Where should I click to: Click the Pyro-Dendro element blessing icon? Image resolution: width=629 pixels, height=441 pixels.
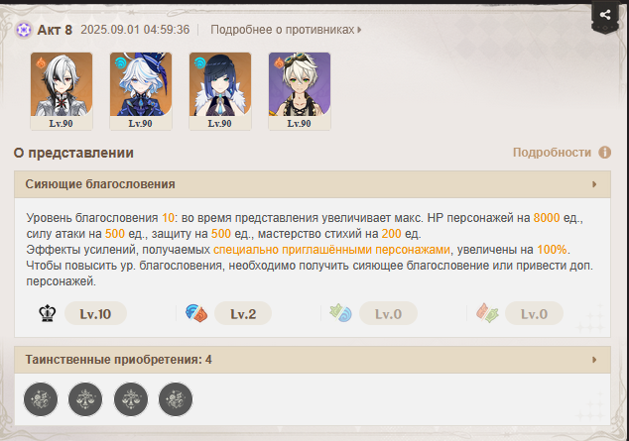(487, 313)
